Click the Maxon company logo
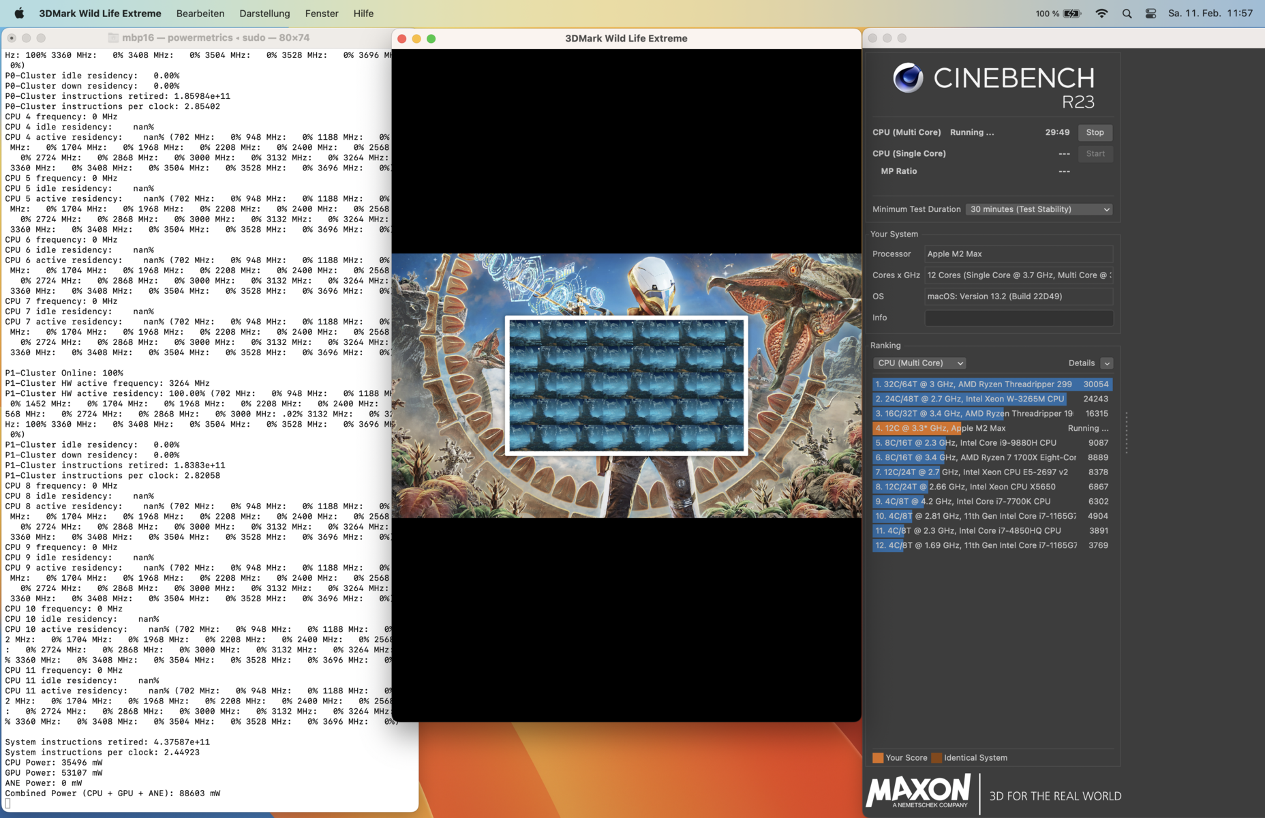Viewport: 1265px width, 818px height. point(918,791)
